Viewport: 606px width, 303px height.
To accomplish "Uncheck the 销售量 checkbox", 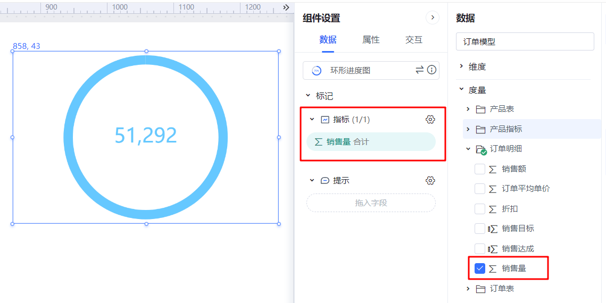I will (x=479, y=268).
